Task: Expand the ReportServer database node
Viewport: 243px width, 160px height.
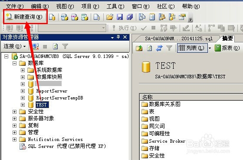Action: point(23,91)
